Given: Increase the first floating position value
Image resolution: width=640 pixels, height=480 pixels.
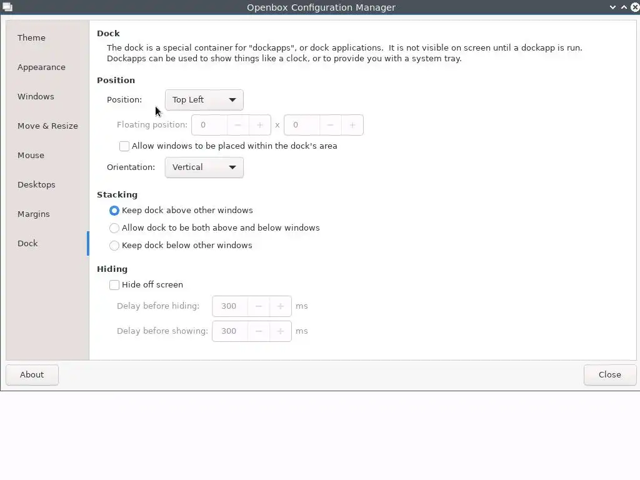Looking at the screenshot, I should click(259, 125).
